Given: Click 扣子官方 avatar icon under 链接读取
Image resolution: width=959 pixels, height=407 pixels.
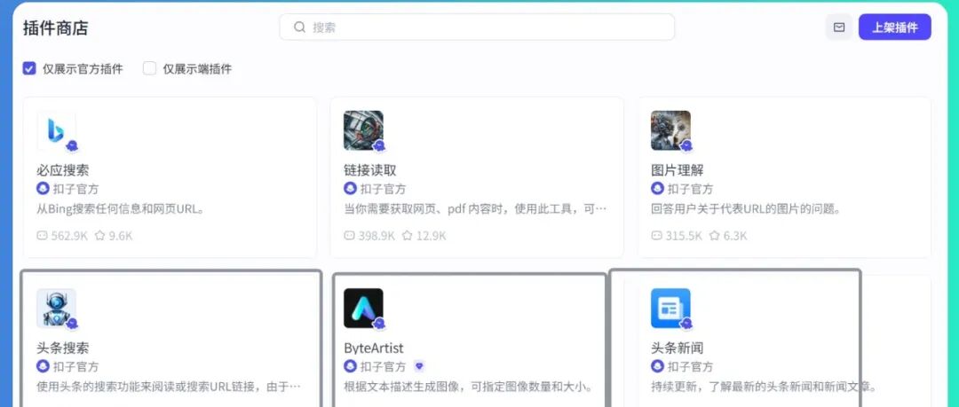Looking at the screenshot, I should pyautogui.click(x=351, y=188).
